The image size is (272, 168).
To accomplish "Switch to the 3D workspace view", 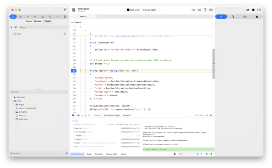I will 193,10.
